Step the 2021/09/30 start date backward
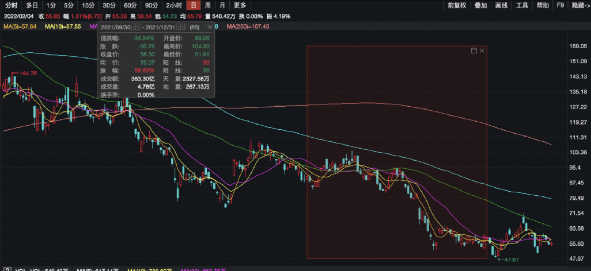 [133, 27]
